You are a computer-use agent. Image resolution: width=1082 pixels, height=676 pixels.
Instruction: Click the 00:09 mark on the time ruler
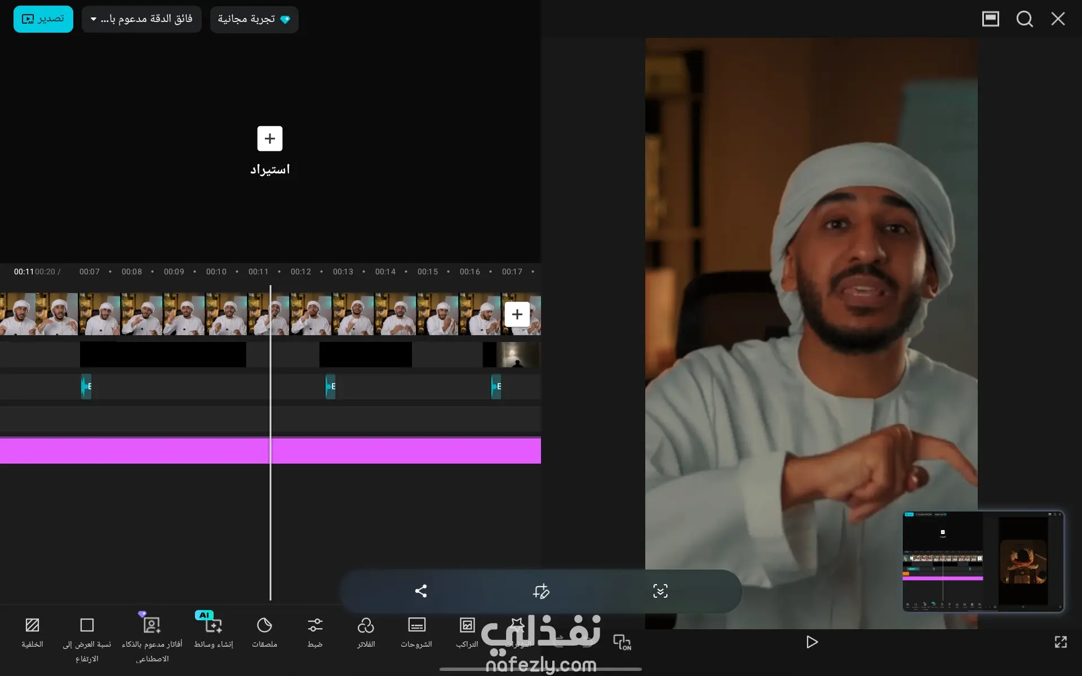(x=174, y=272)
